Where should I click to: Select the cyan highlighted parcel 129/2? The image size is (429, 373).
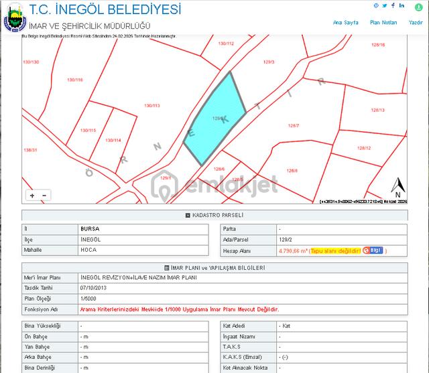click(x=216, y=117)
